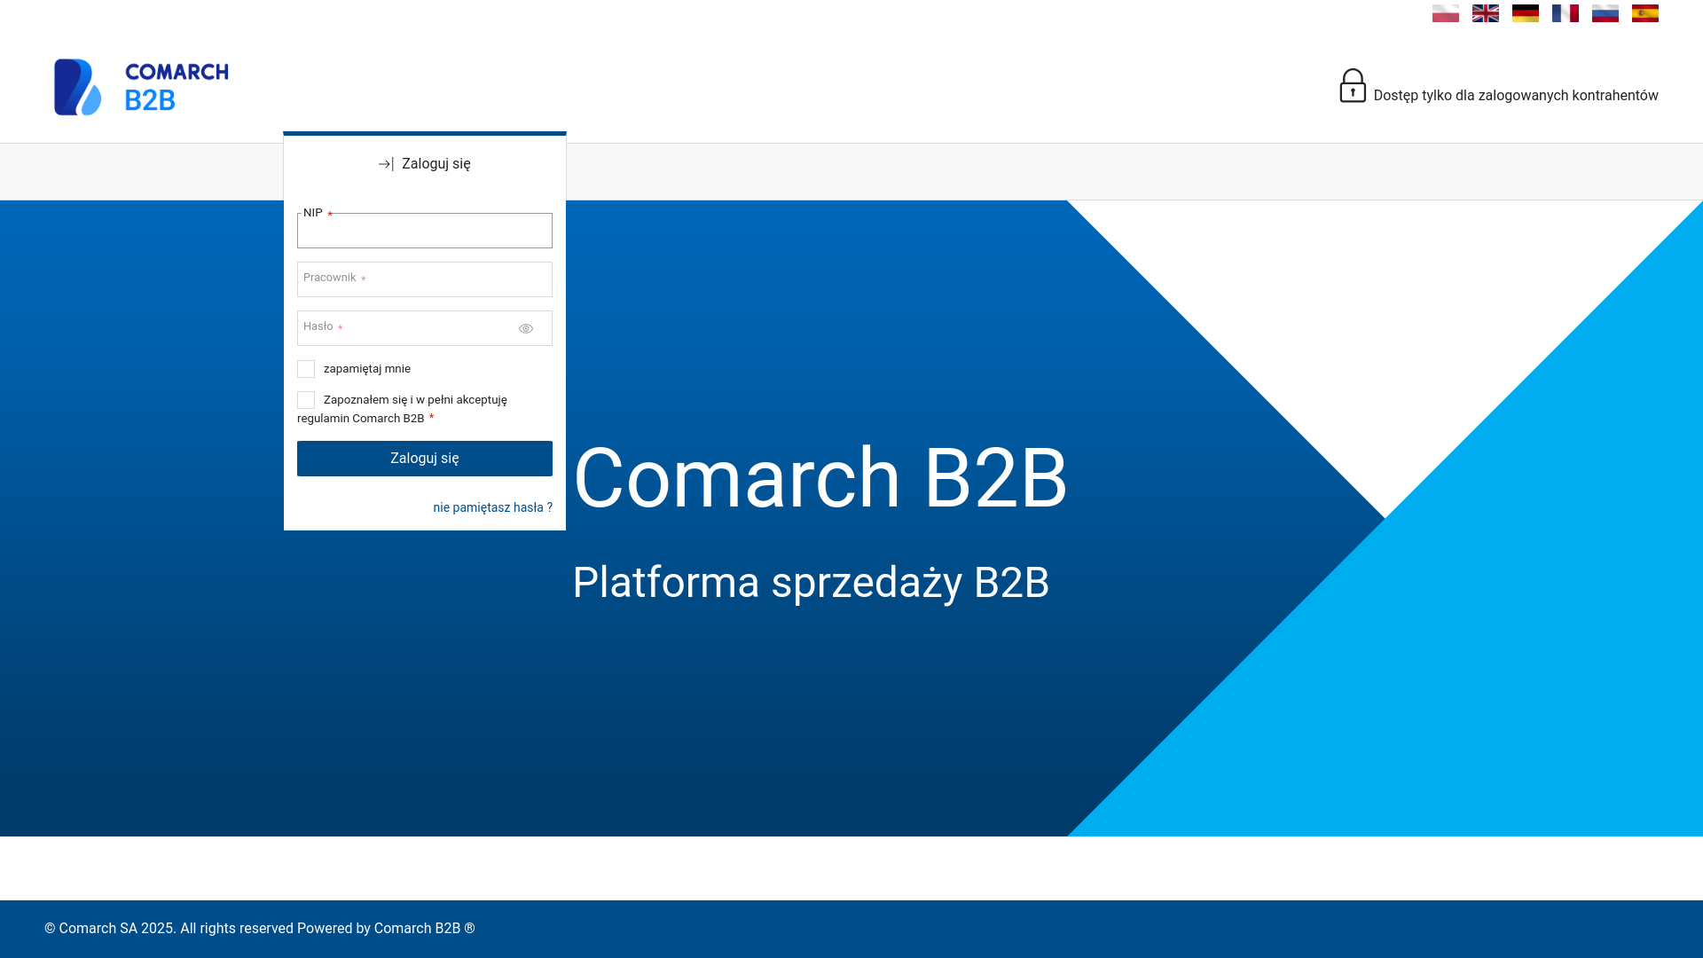Switch language with the German flag
Screen dimensions: 1703x958
coord(1525,13)
